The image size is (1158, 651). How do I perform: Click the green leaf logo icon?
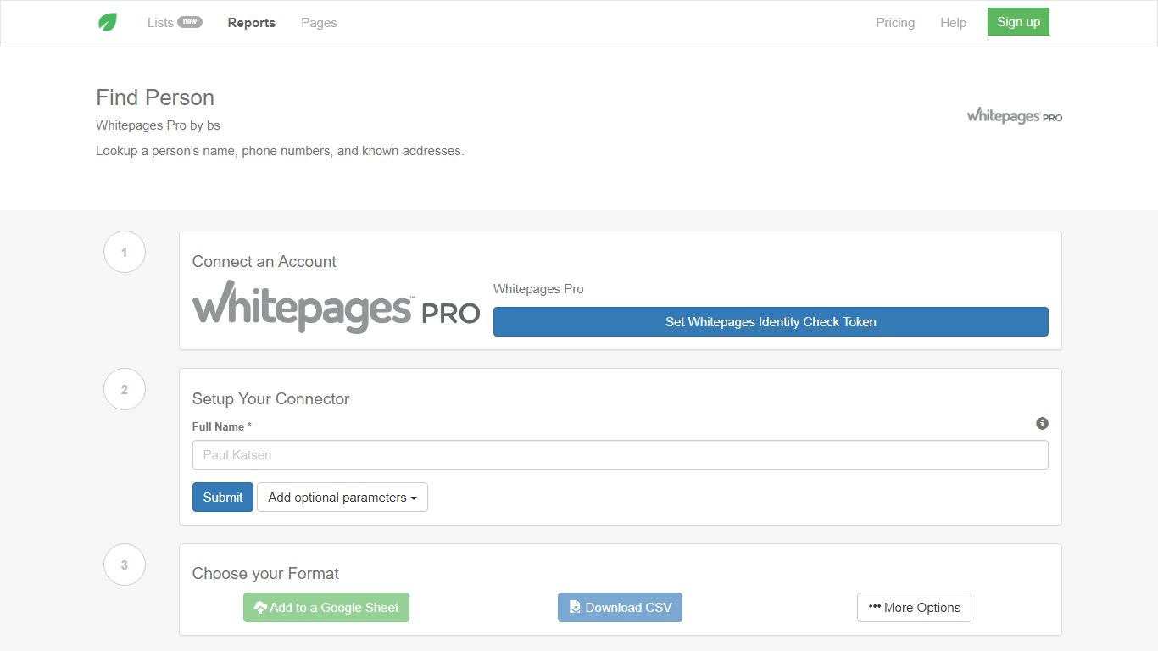point(108,23)
